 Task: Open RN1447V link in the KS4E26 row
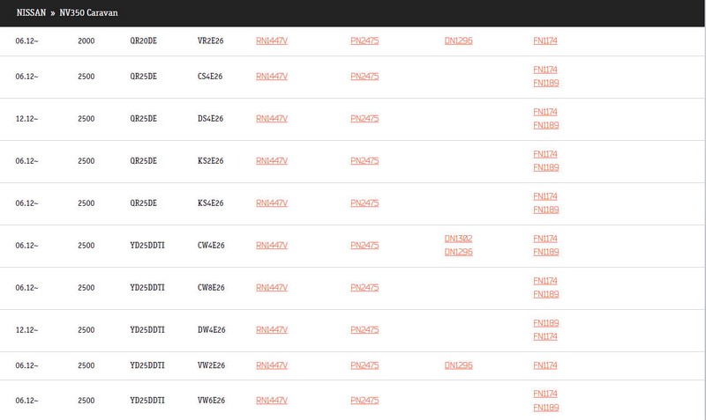(271, 203)
